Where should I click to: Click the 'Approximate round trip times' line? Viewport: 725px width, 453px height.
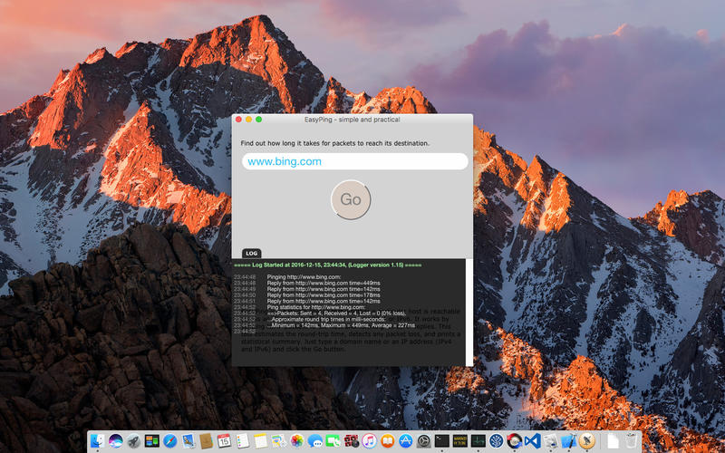click(x=326, y=319)
